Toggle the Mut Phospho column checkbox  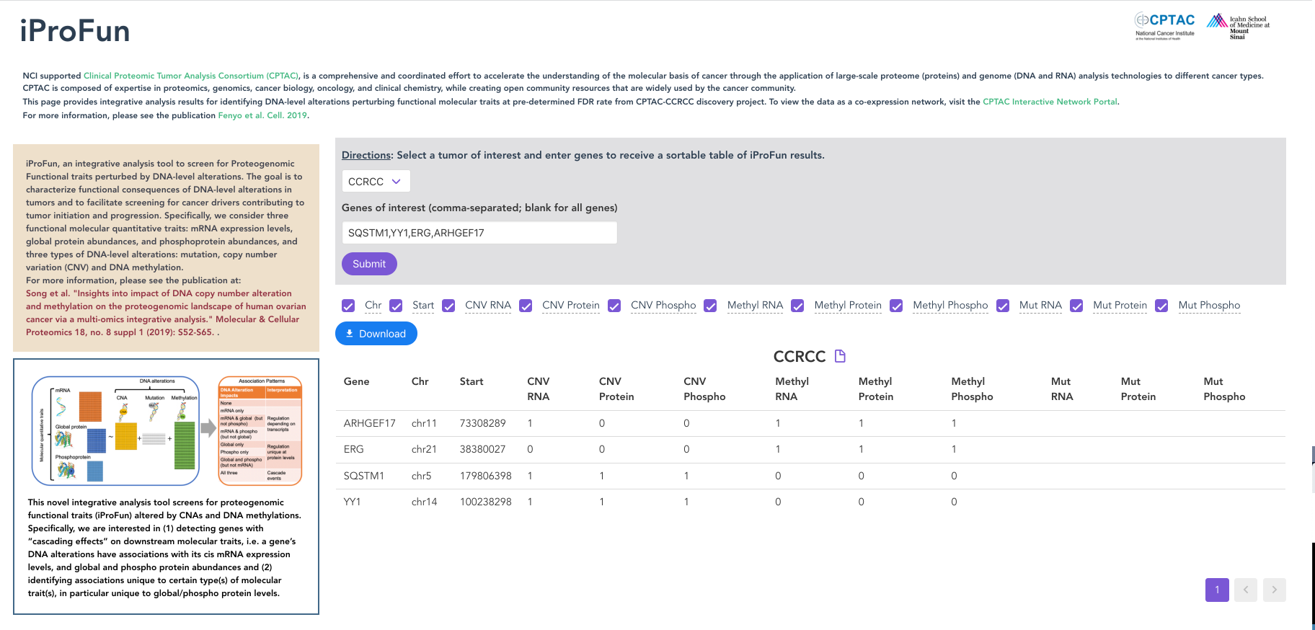coord(1161,306)
